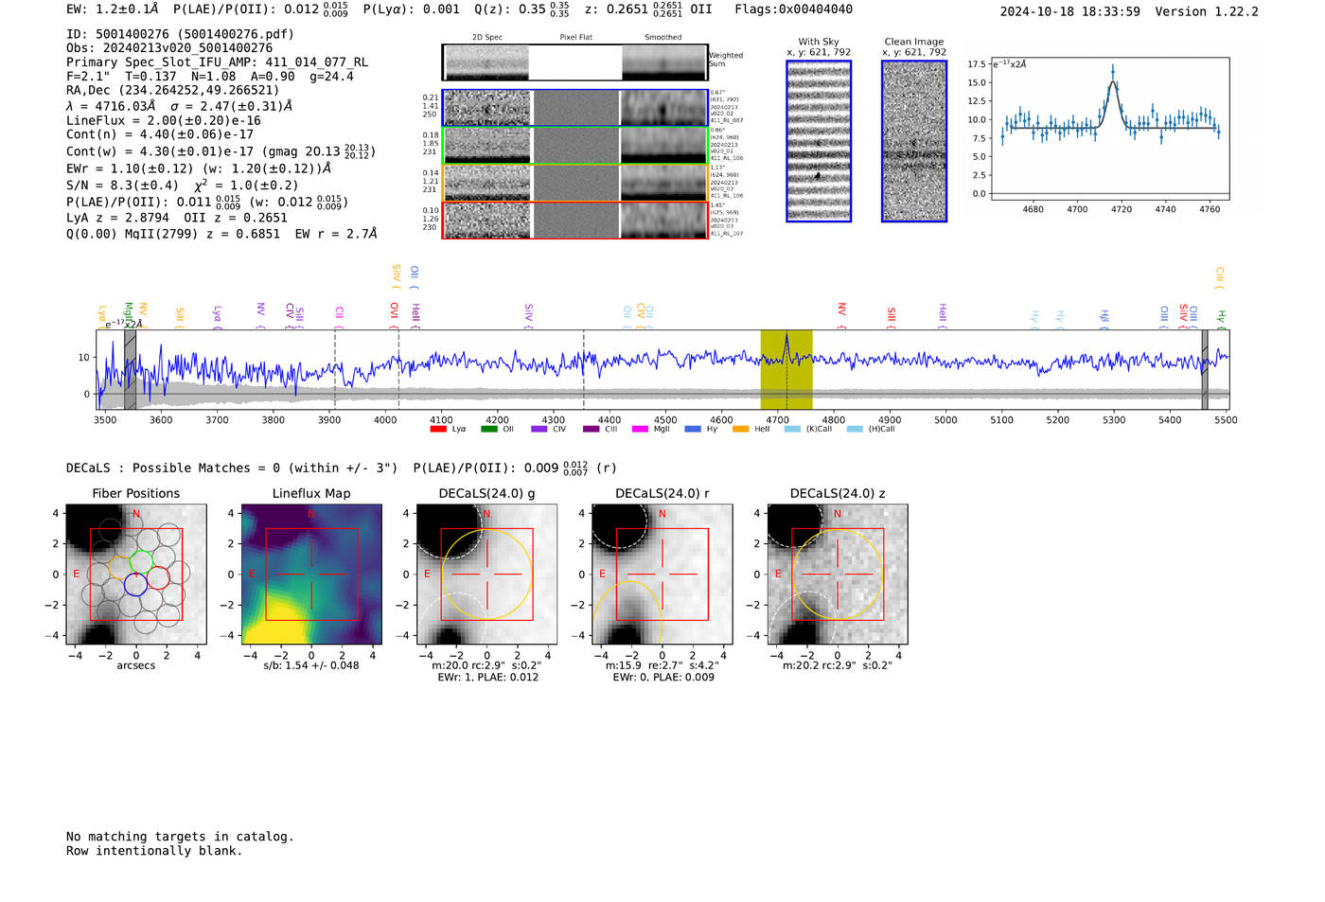Click the orange HeII legend swatch
Screen dimensions: 1325x902
[740, 429]
